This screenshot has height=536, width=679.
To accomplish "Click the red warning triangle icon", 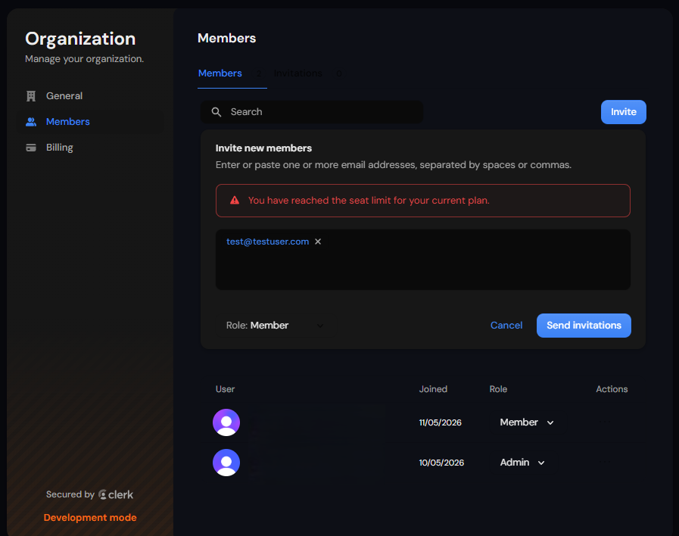I will (235, 201).
